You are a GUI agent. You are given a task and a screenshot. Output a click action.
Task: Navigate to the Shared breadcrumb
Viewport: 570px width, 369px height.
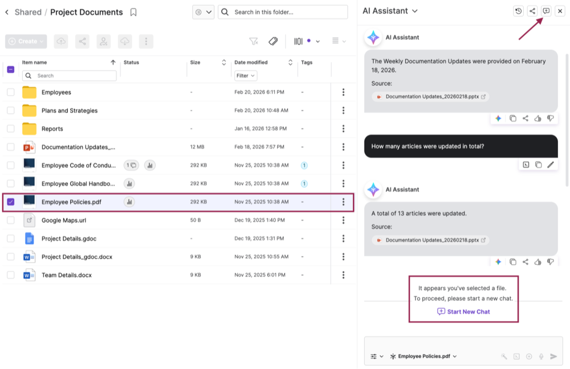[x=28, y=12]
